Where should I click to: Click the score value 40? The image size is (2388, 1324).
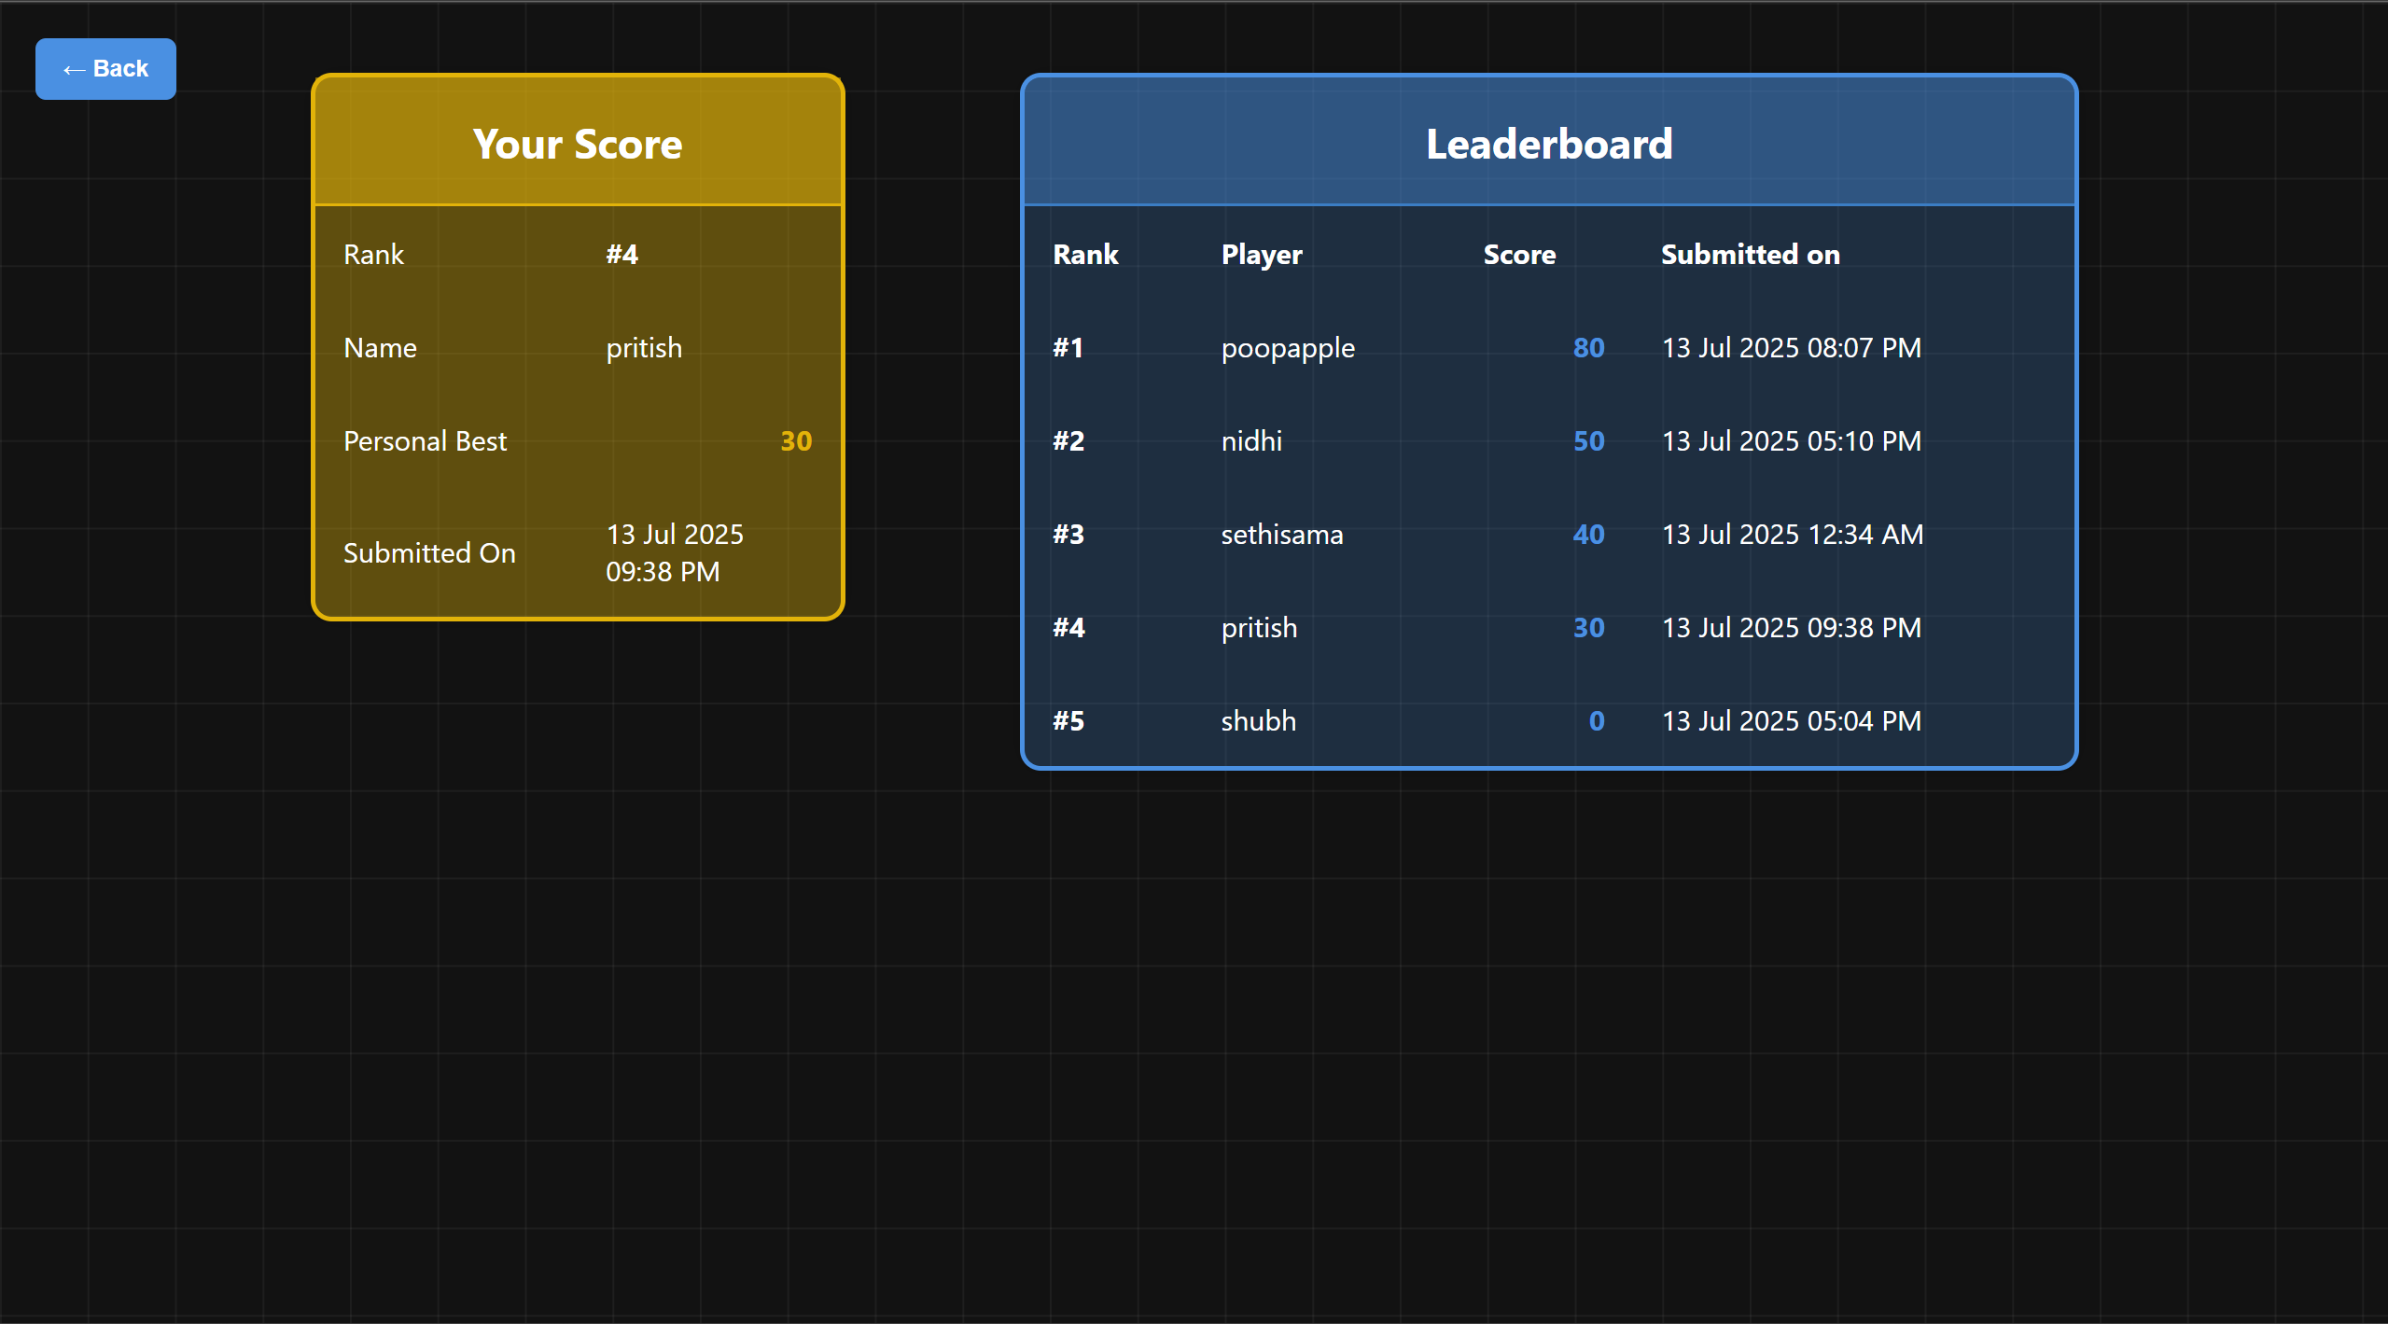coord(1588,535)
